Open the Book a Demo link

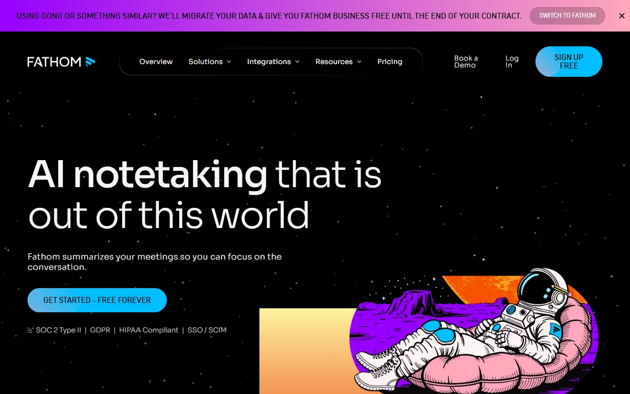click(466, 62)
